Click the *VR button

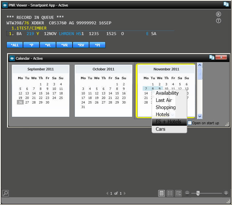click(x=64, y=45)
